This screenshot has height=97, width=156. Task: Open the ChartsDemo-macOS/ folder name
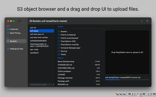(70, 45)
